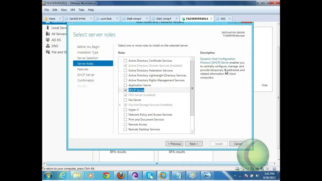Check Hyper-V role checkbox
The width and height of the screenshot is (322, 181).
pyautogui.click(x=125, y=110)
